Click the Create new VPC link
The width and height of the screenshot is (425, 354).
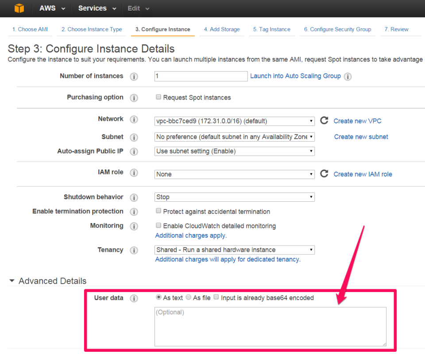tap(357, 121)
